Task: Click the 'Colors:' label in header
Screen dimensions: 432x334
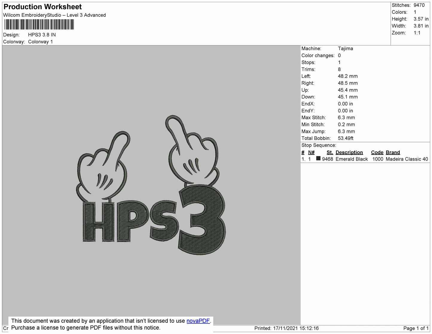Action: (399, 12)
